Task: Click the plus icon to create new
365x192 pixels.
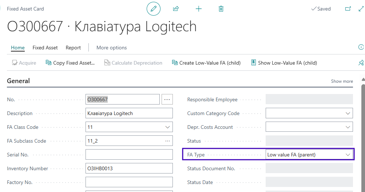Action: 199,9
